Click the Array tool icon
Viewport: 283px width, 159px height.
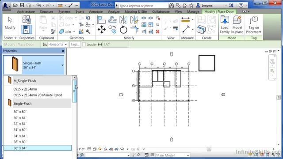point(144,25)
